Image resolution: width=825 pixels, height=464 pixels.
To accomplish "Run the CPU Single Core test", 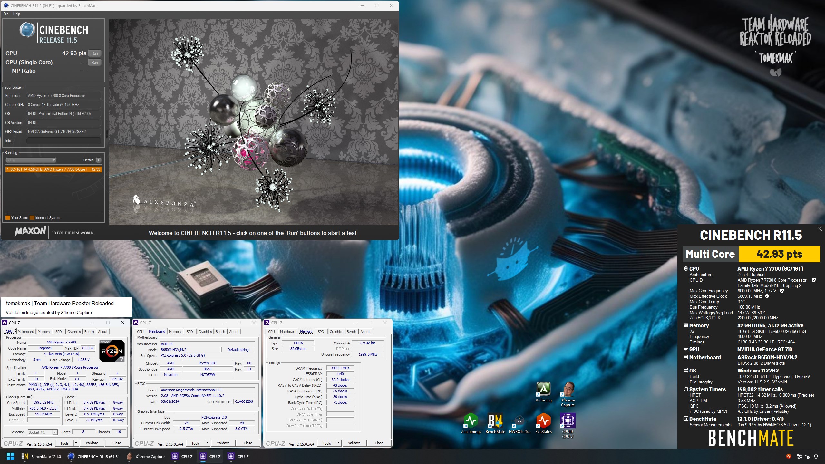I will pos(94,63).
